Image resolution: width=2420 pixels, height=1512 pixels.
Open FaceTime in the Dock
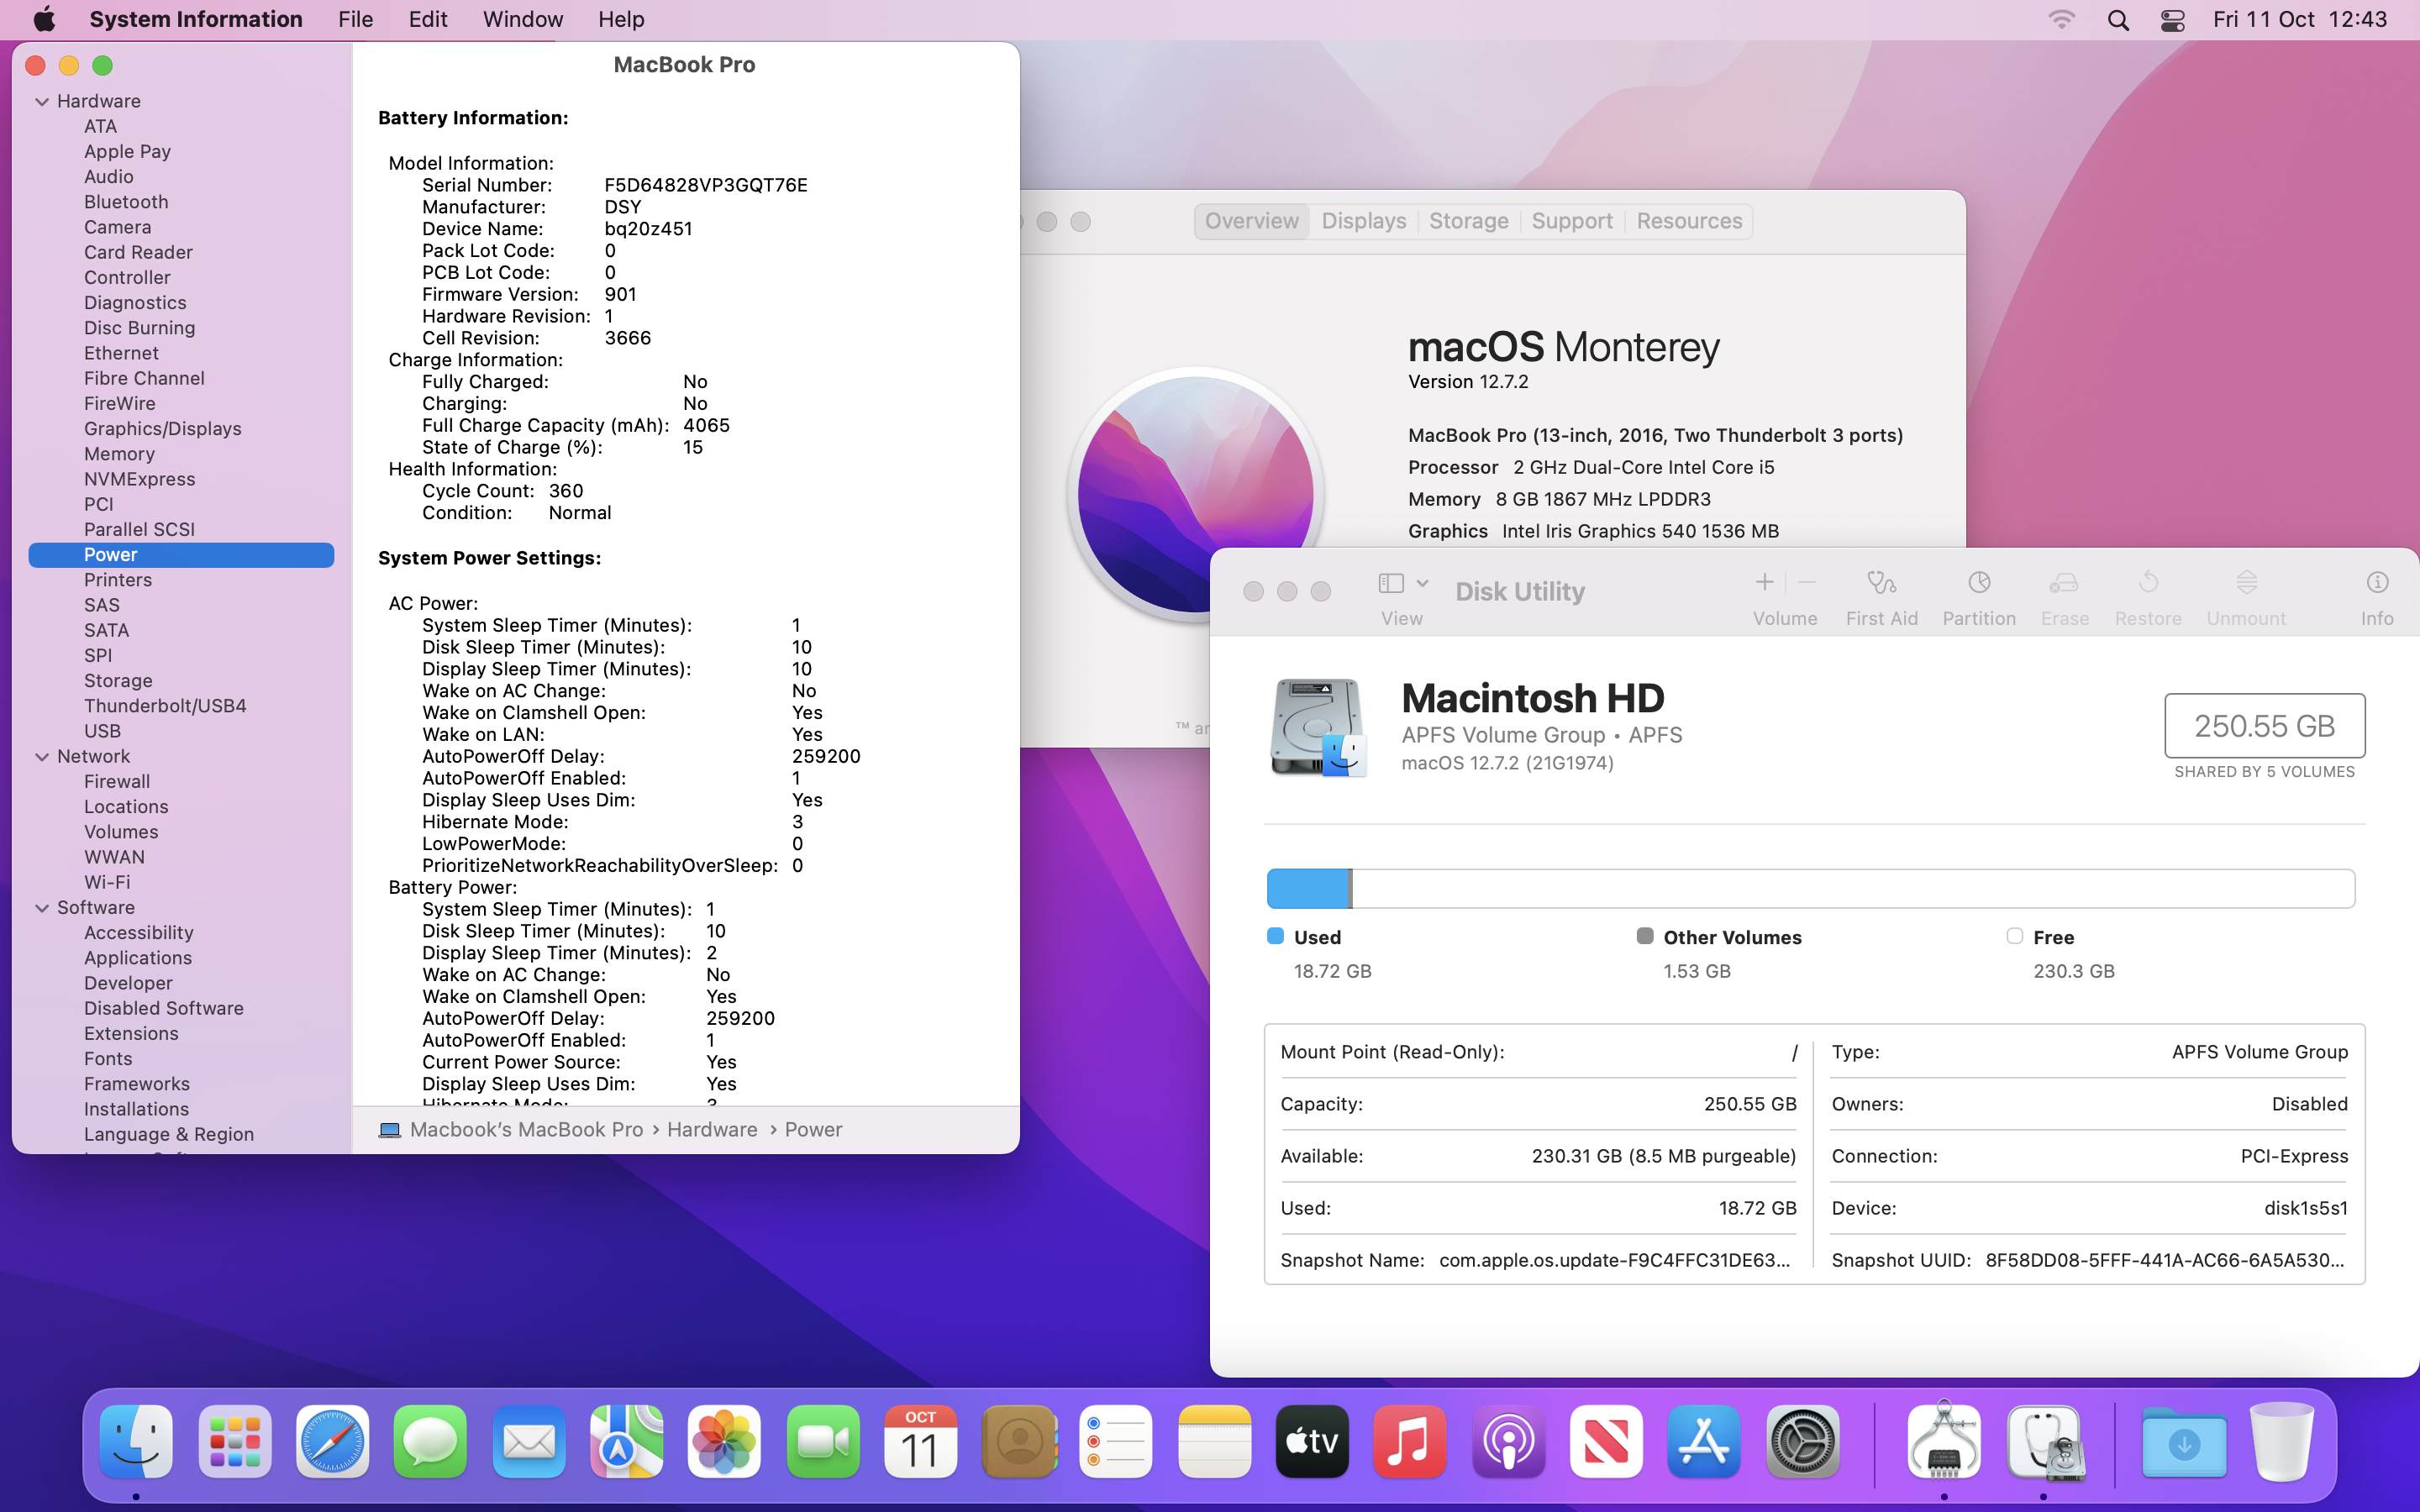click(x=822, y=1441)
